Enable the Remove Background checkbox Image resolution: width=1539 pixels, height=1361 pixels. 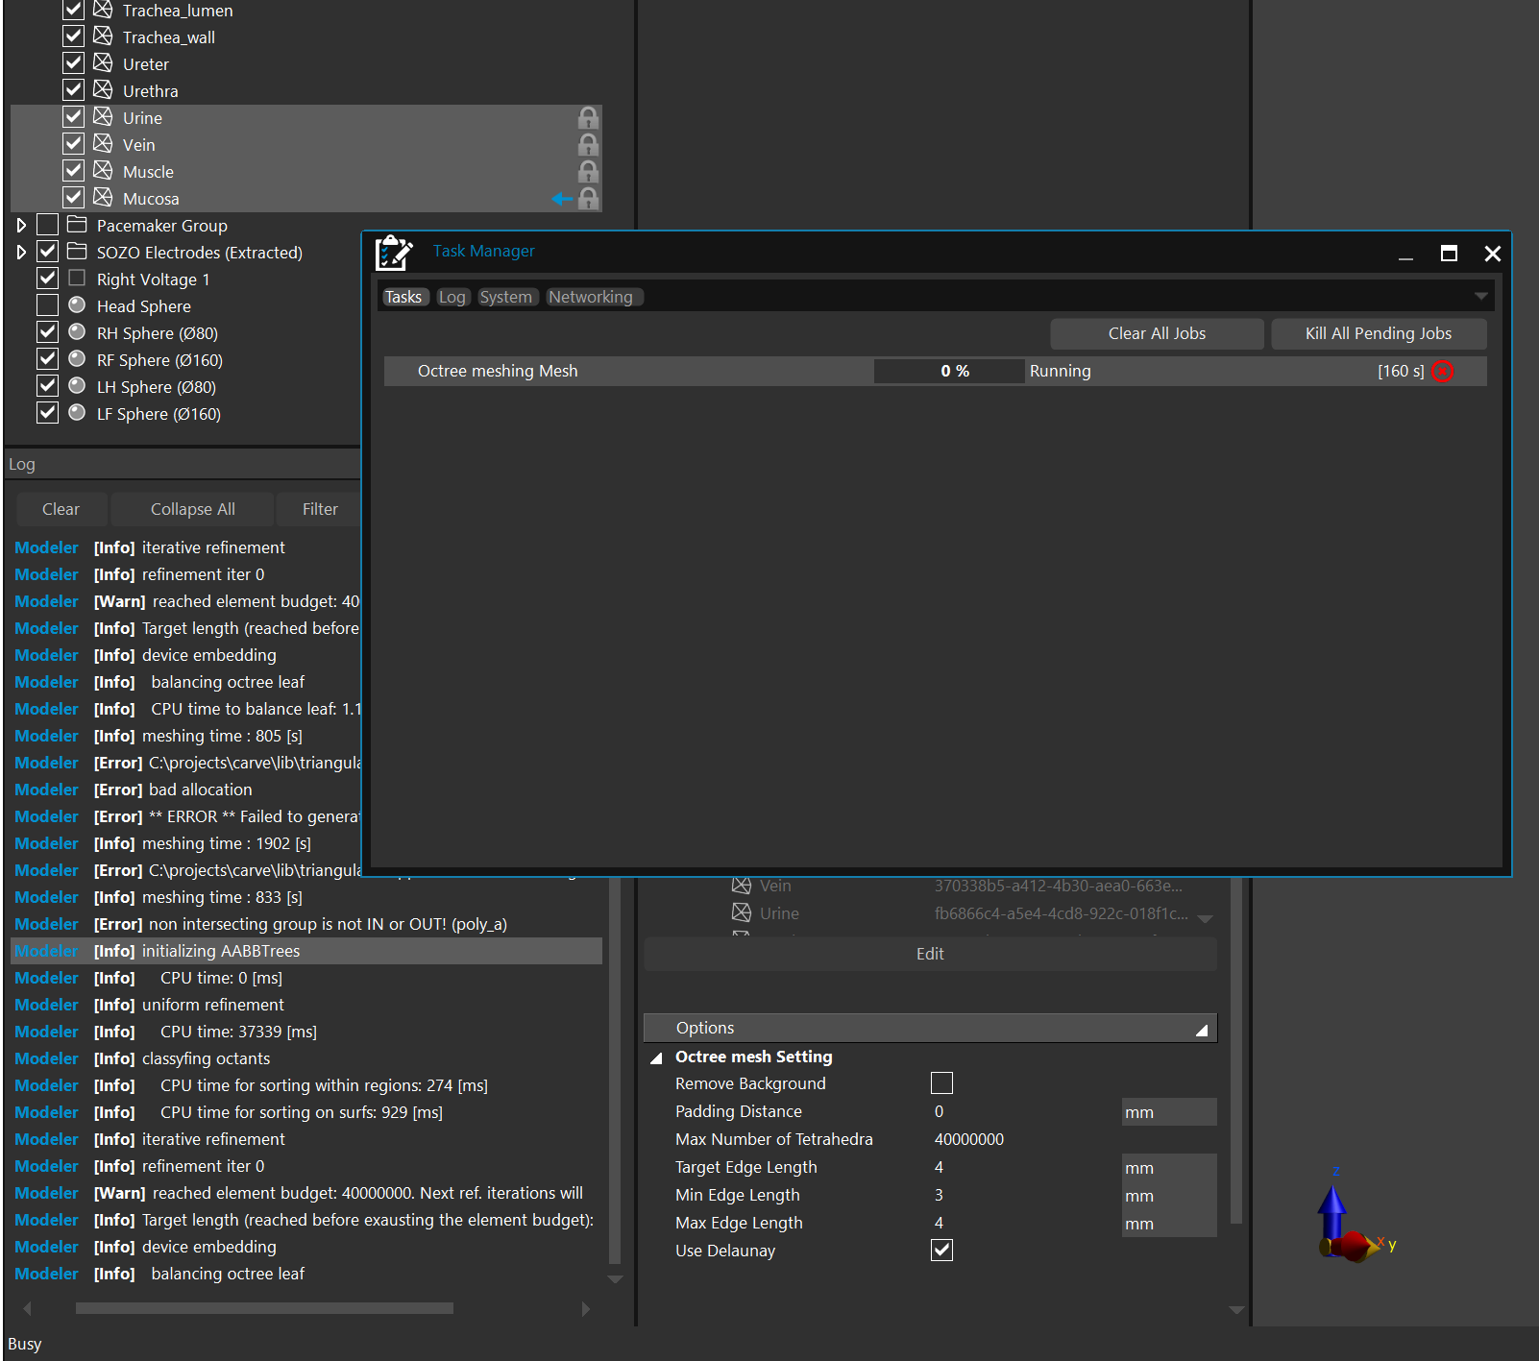click(941, 1083)
